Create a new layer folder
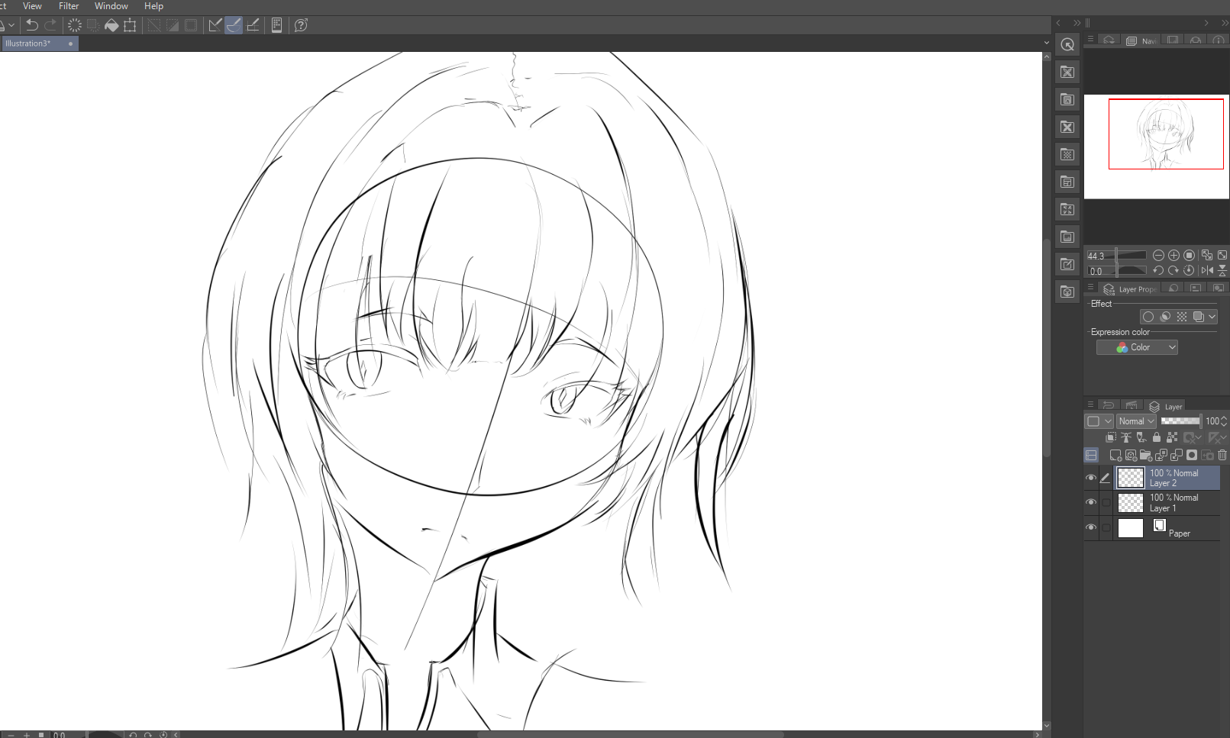 [1145, 455]
